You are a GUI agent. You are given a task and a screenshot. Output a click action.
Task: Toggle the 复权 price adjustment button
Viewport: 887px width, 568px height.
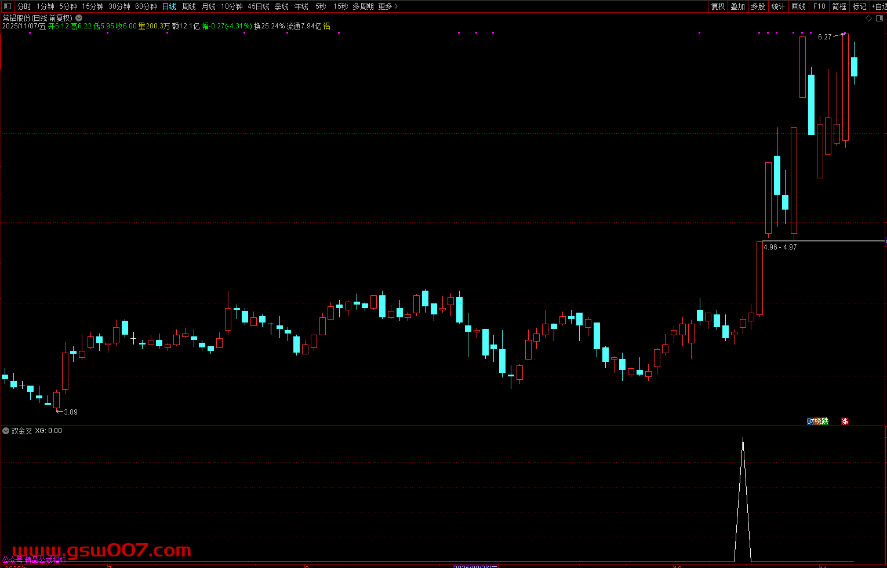click(x=718, y=6)
